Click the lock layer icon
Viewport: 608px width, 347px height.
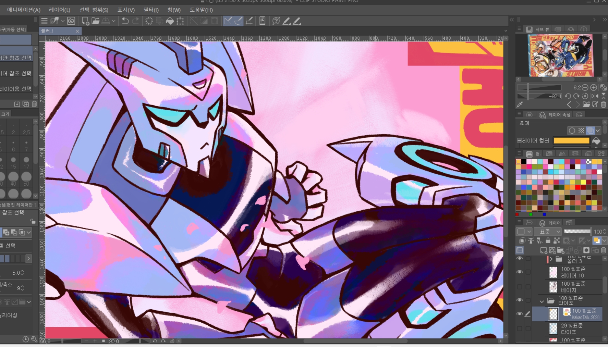[x=548, y=241]
